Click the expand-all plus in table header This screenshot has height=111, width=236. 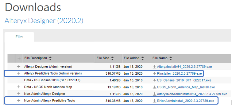[19, 58]
